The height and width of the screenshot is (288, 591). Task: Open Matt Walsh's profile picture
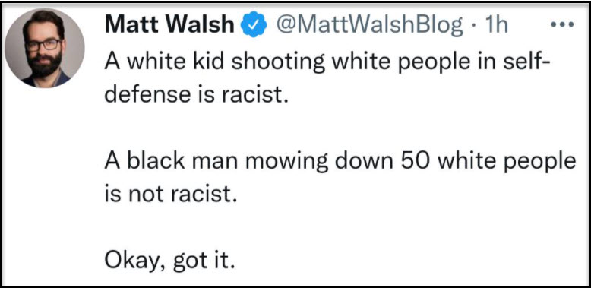pos(45,48)
